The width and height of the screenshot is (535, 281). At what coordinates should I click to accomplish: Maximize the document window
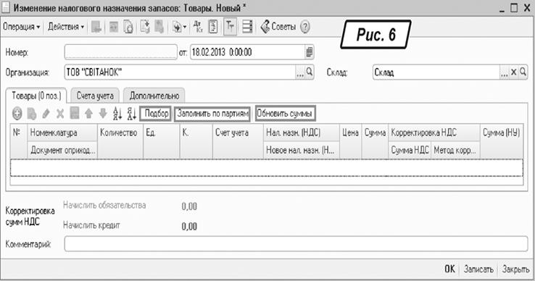[514, 8]
